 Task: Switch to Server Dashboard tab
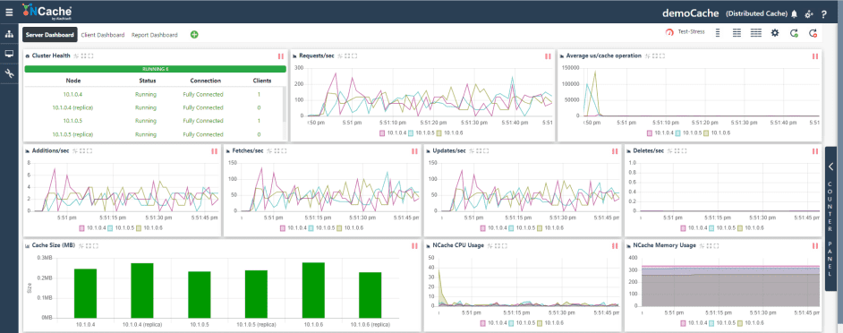click(49, 34)
